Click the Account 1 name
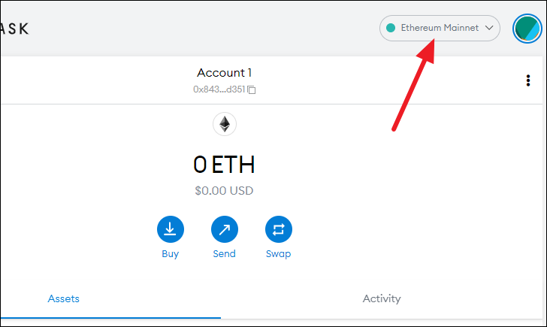This screenshot has width=547, height=327. (225, 73)
